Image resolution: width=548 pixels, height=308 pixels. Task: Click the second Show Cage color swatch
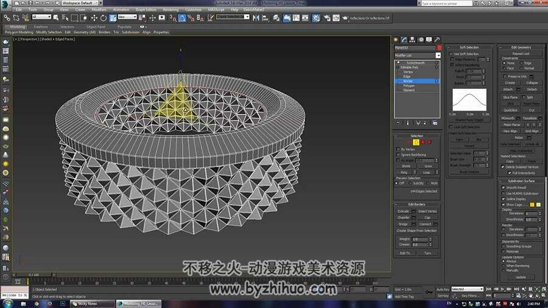(x=538, y=205)
